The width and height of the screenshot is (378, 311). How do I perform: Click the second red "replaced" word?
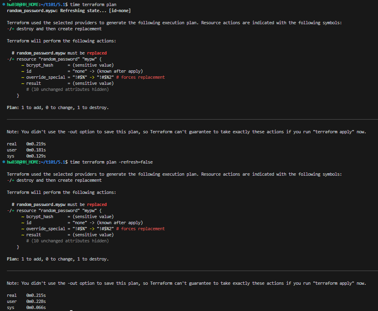(x=97, y=204)
